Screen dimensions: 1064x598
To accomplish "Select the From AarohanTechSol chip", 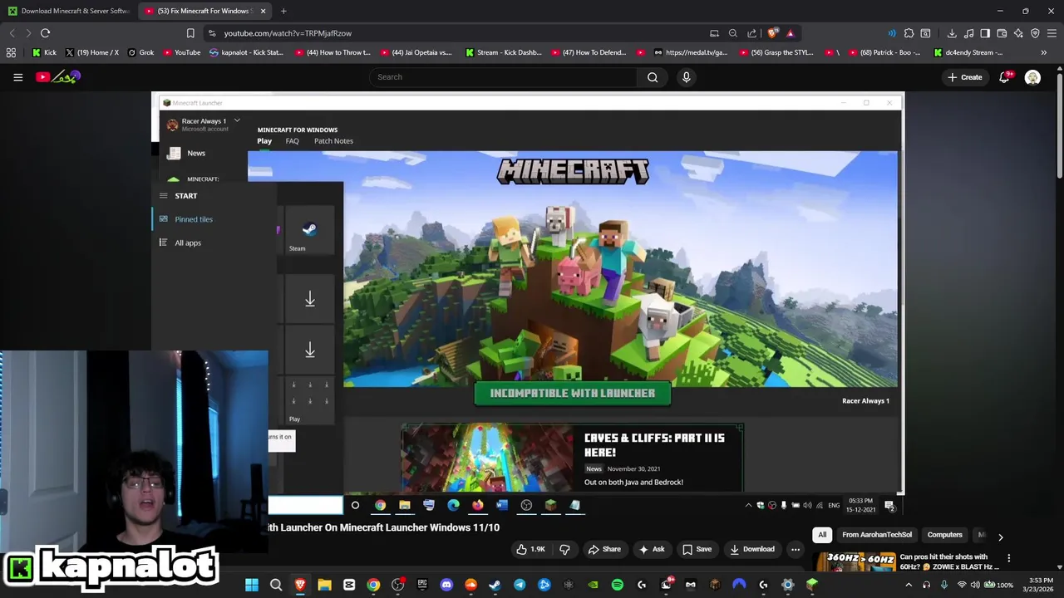I will [877, 535].
